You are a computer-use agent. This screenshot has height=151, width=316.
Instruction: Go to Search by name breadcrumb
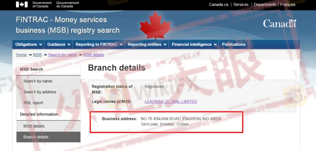(x=63, y=55)
